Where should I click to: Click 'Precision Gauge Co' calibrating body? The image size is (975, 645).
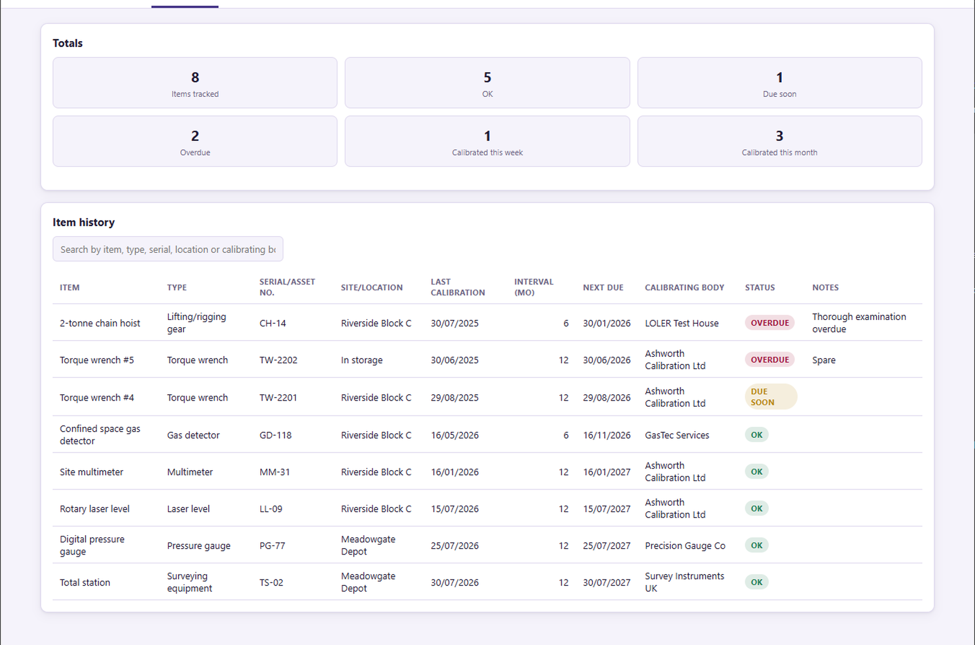pos(685,546)
